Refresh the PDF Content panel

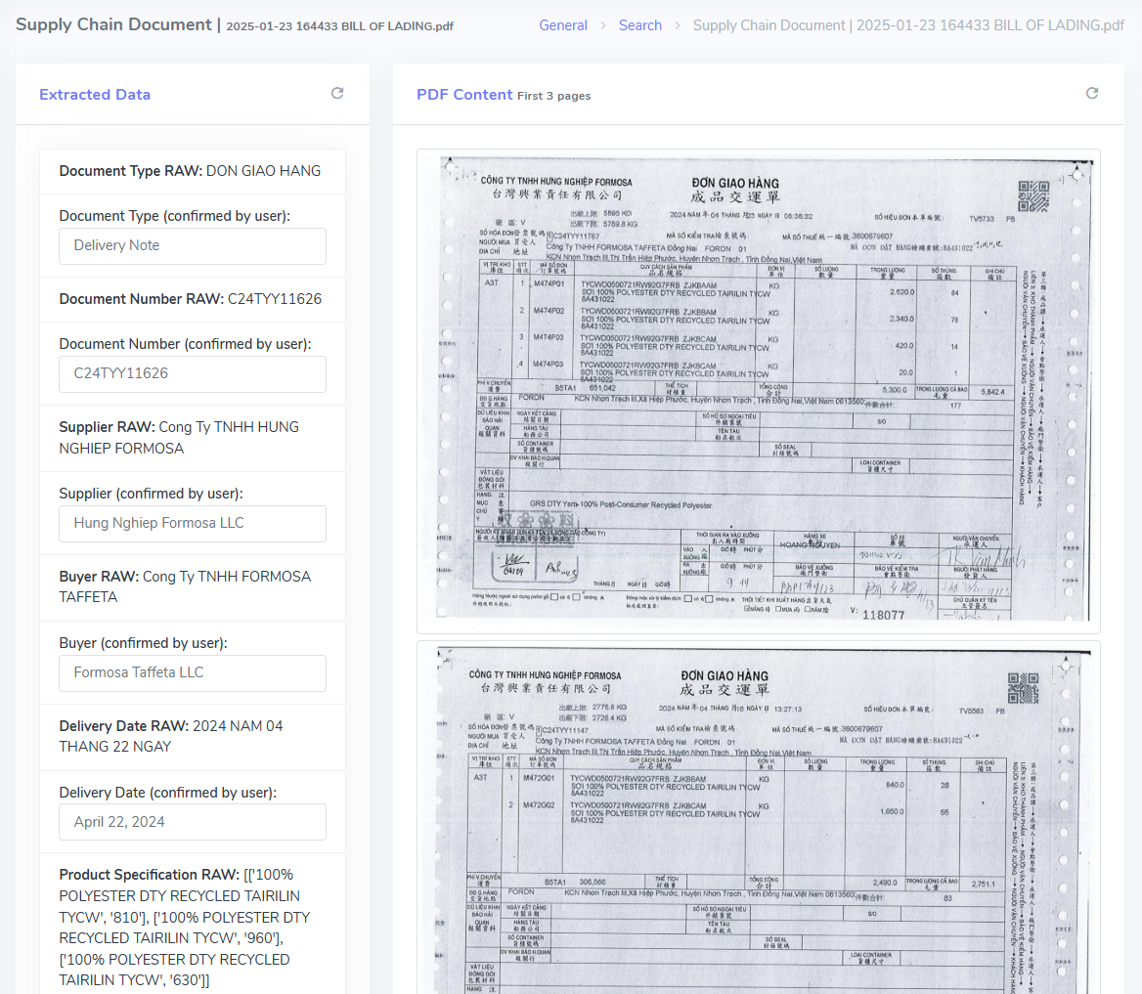pyautogui.click(x=1092, y=93)
